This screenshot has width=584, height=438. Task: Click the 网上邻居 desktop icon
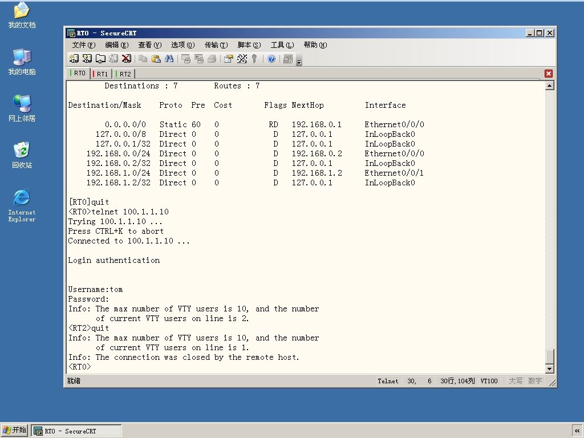click(x=22, y=108)
